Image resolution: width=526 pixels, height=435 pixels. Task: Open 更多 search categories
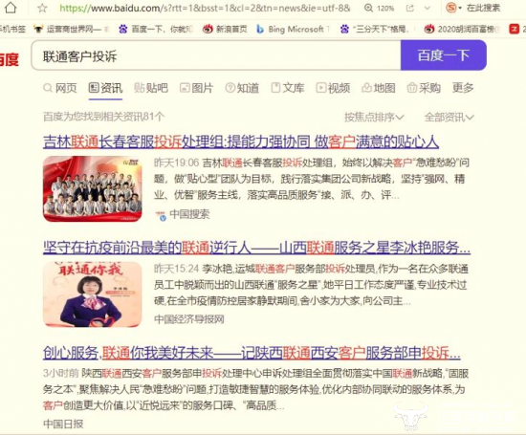click(x=463, y=88)
